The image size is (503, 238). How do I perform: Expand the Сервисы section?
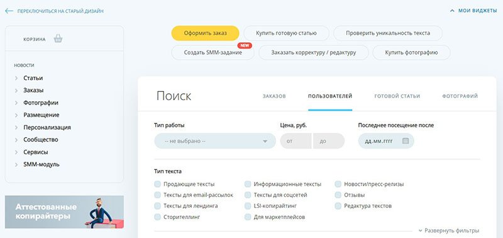(x=36, y=152)
